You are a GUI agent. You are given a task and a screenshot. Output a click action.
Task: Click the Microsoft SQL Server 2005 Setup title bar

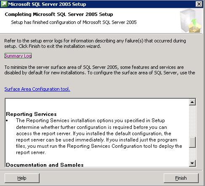coord(98,4)
